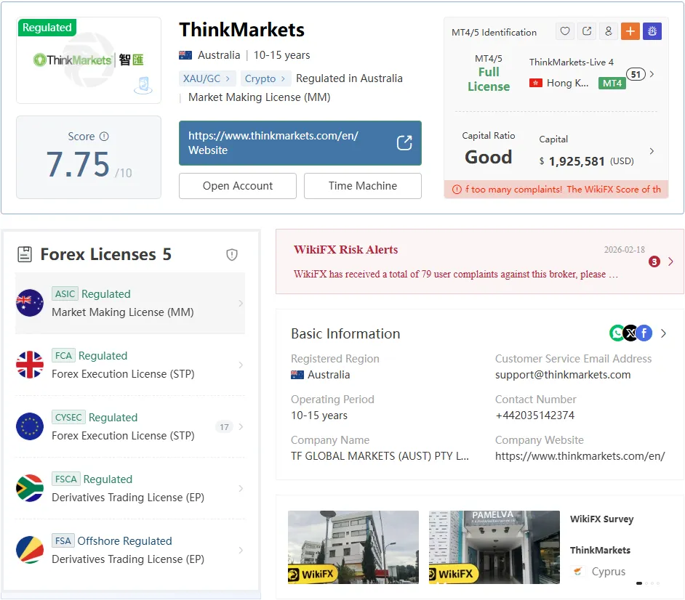Click the ASIC regulator label

65,293
